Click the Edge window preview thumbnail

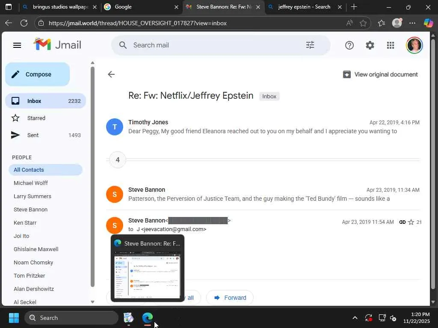click(x=148, y=275)
